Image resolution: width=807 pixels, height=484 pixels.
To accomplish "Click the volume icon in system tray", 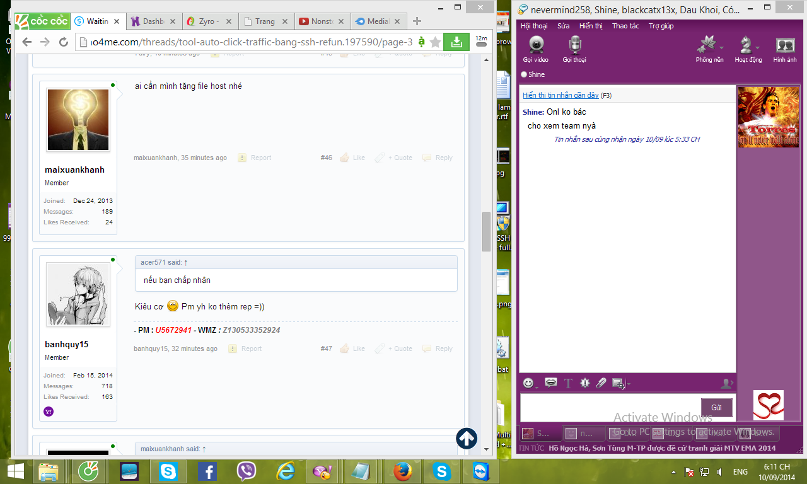I will coord(719,472).
